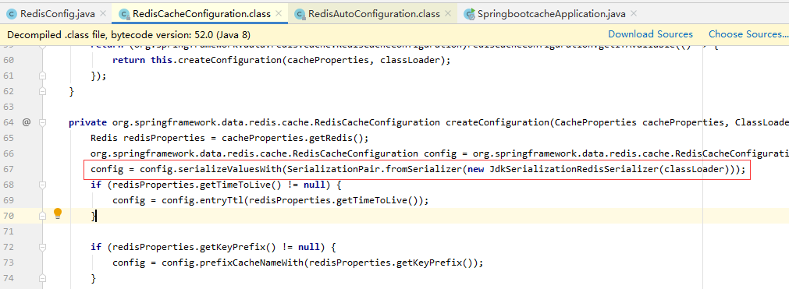This screenshot has height=289, width=789.
Task: Close the RedisAutoConfiguration.class tab
Action: click(x=449, y=13)
